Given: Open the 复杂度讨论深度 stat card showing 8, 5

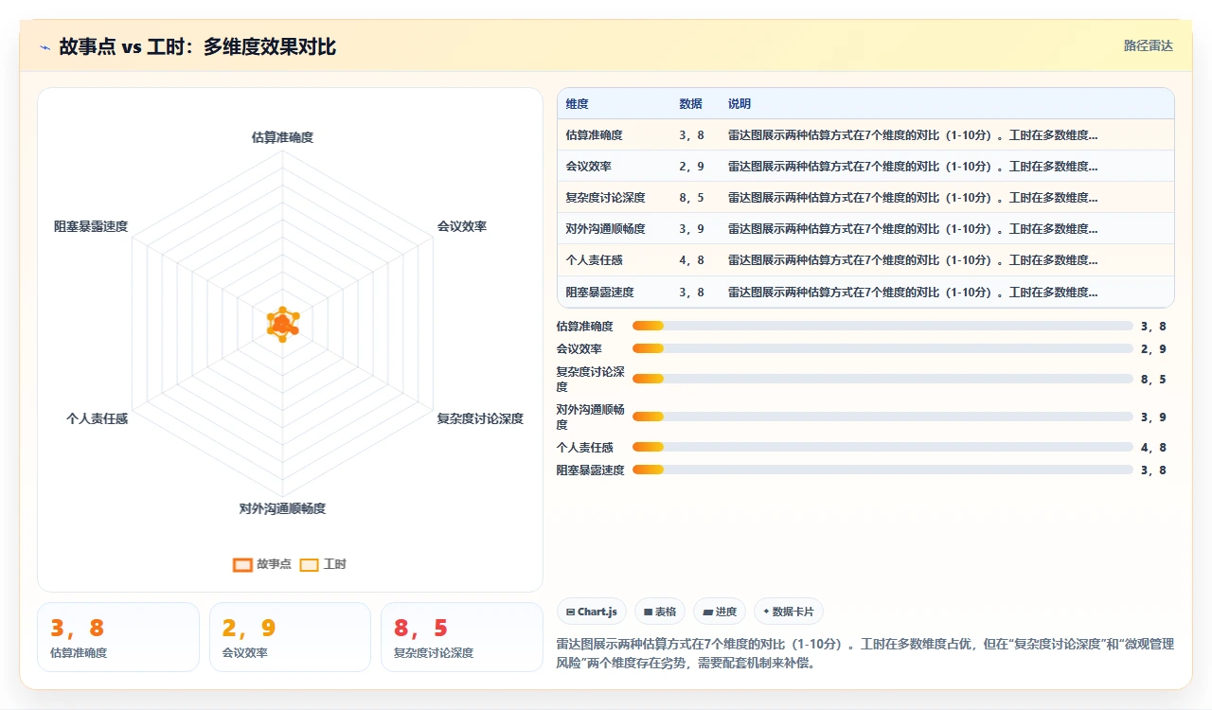Looking at the screenshot, I should tap(461, 637).
